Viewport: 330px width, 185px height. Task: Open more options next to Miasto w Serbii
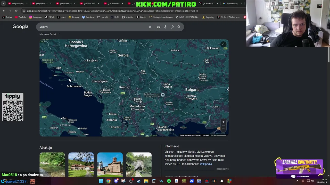coord(59,34)
